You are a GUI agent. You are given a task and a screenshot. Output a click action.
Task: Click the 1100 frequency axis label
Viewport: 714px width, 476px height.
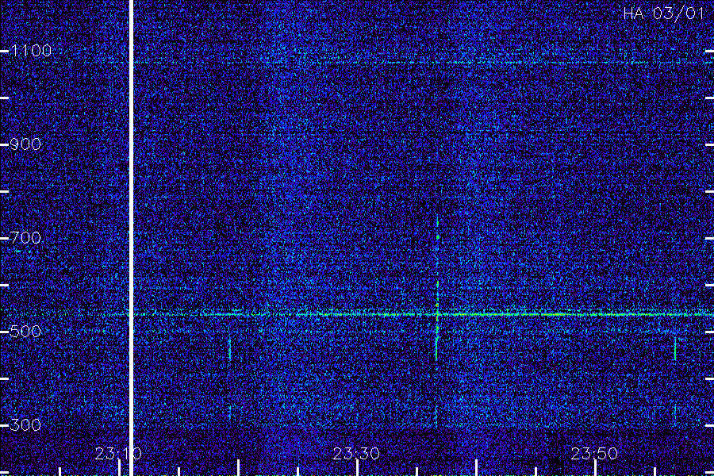pos(31,51)
